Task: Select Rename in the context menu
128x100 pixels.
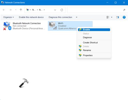Action: tap(94, 50)
